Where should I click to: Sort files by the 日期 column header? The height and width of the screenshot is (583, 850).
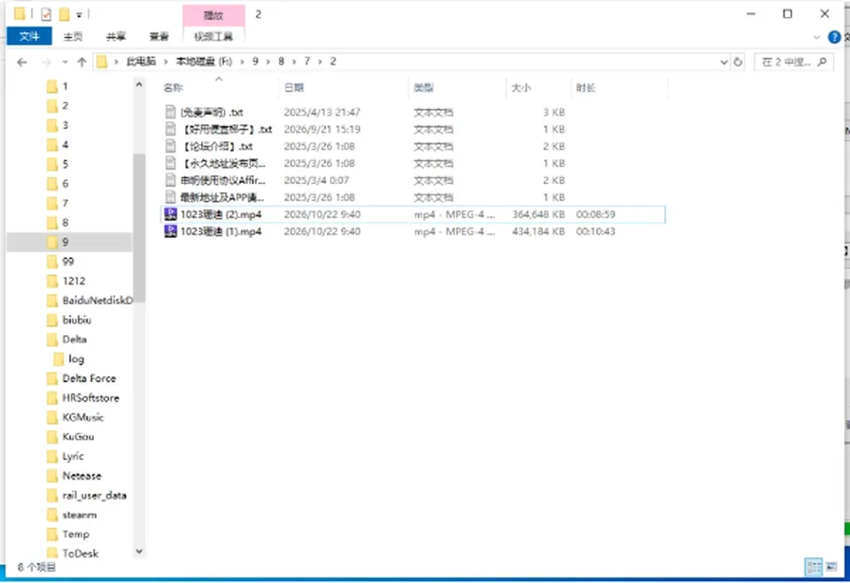point(294,88)
